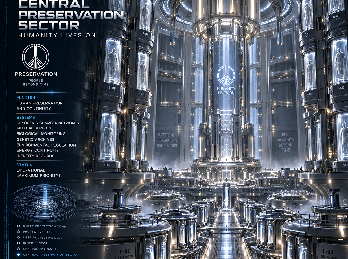Click the "(Maximum Priority)" status note
348x259 pixels.
tap(39, 176)
